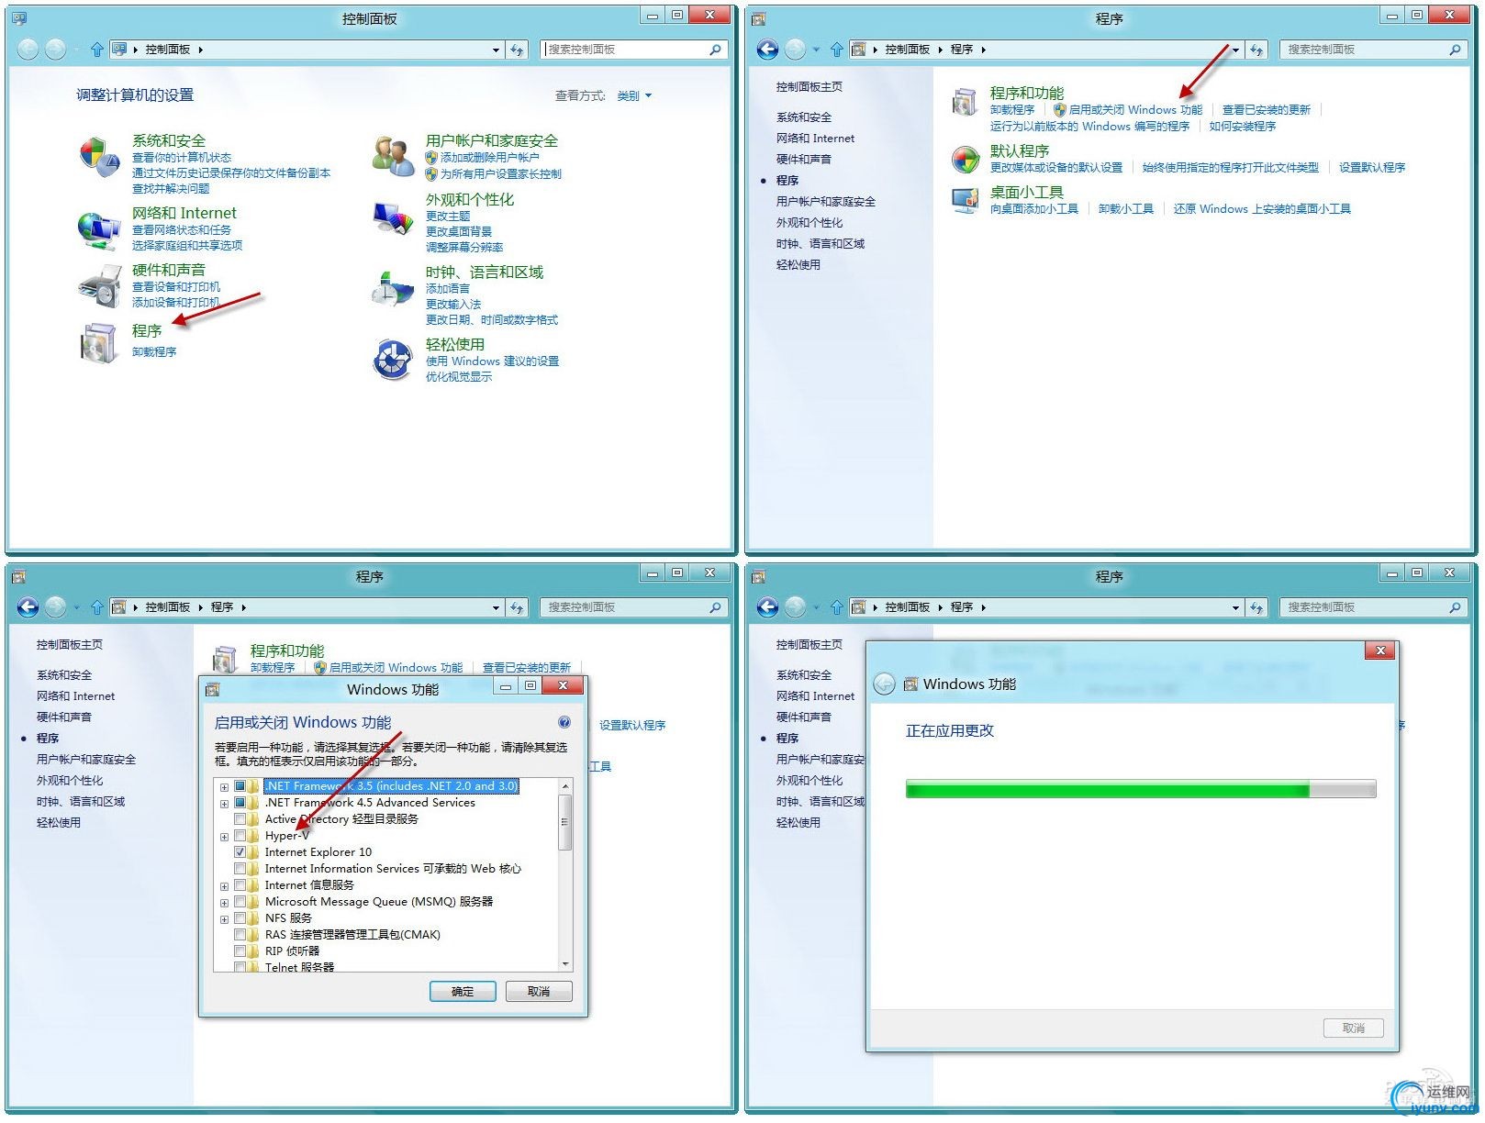Screen dimensions: 1485x1123
Task: Enable Internet Information Services 可承载的 Web 核心 checkbox
Action: click(240, 869)
